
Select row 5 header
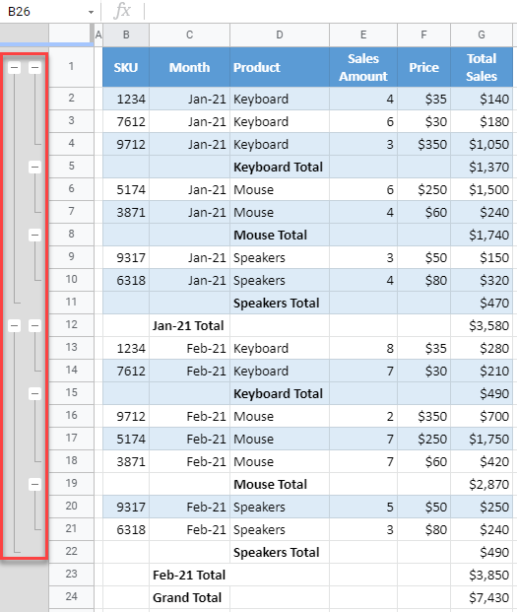(x=71, y=167)
